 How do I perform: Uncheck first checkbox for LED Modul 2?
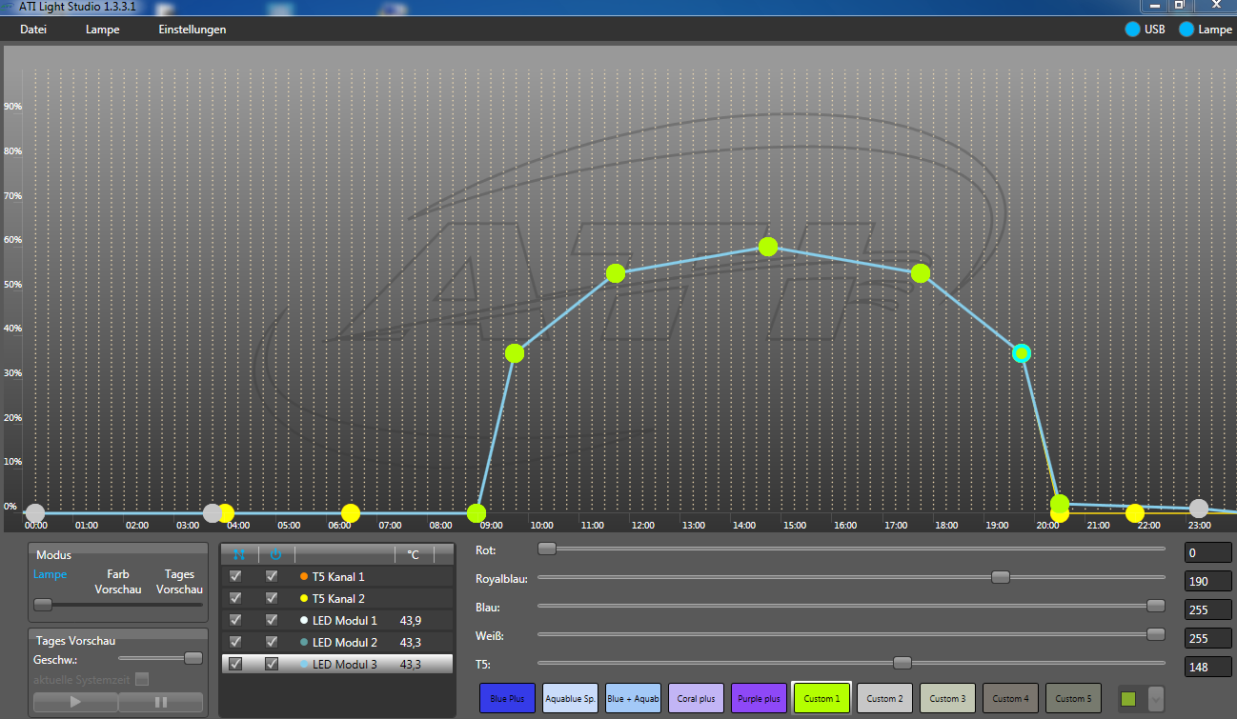click(235, 642)
